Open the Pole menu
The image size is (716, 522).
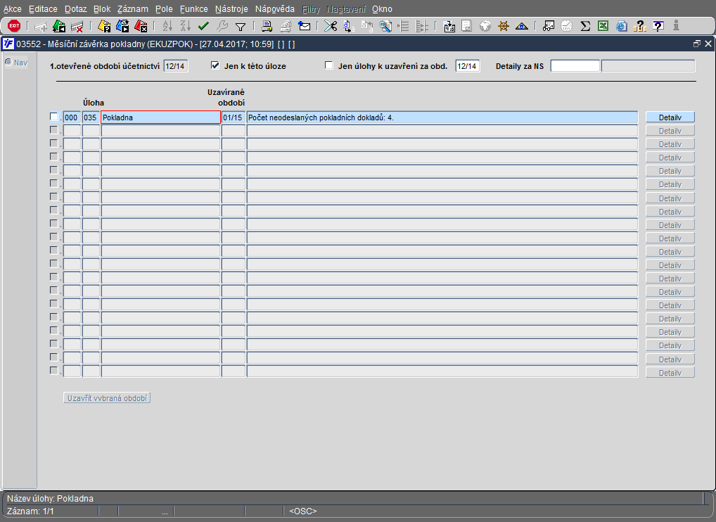[164, 9]
